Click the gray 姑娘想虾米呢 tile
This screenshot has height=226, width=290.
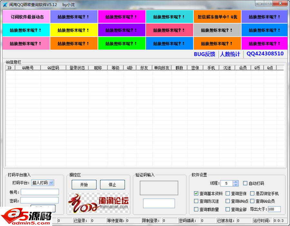coord(217,30)
